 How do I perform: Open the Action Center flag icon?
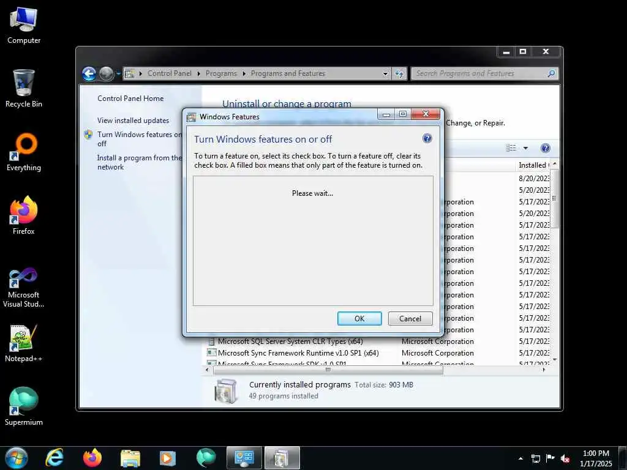[x=550, y=458]
